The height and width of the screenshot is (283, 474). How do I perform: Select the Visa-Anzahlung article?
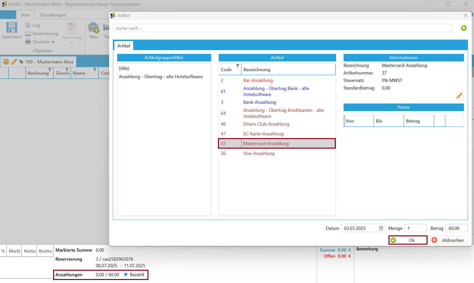click(277, 153)
